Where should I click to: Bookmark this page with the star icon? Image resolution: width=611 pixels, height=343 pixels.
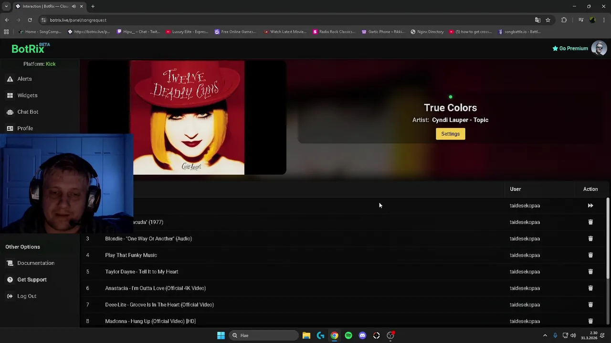pyautogui.click(x=548, y=20)
